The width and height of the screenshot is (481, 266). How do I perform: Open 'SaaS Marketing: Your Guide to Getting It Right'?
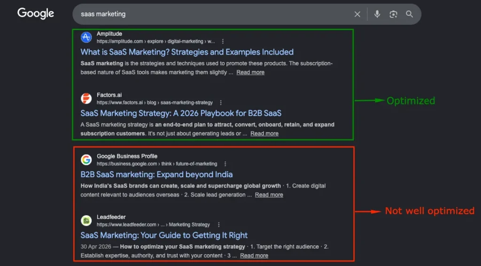(x=164, y=235)
